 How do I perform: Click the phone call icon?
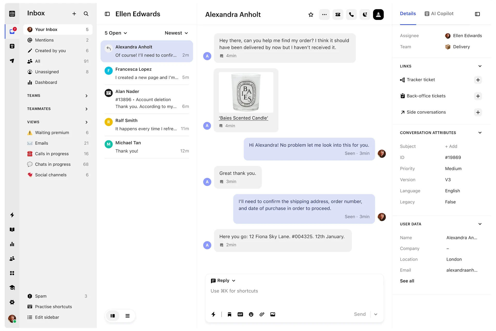(351, 15)
